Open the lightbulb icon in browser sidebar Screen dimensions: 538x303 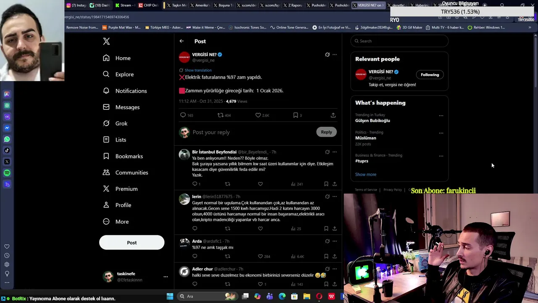(x=7, y=274)
